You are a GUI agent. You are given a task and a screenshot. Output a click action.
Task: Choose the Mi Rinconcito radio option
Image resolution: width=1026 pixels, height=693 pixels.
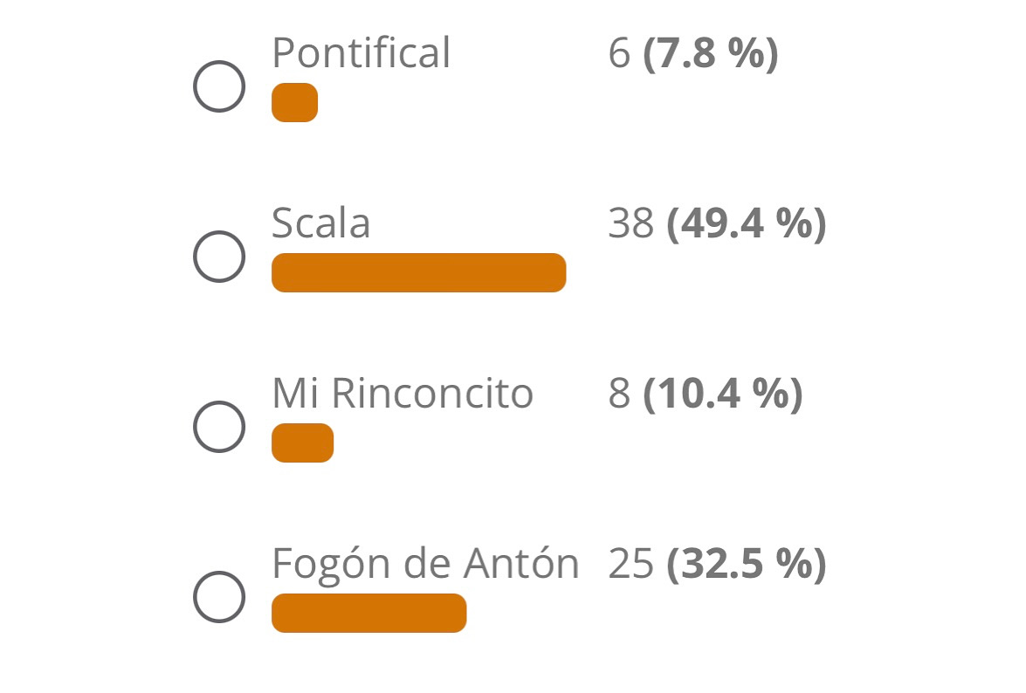coord(219,427)
